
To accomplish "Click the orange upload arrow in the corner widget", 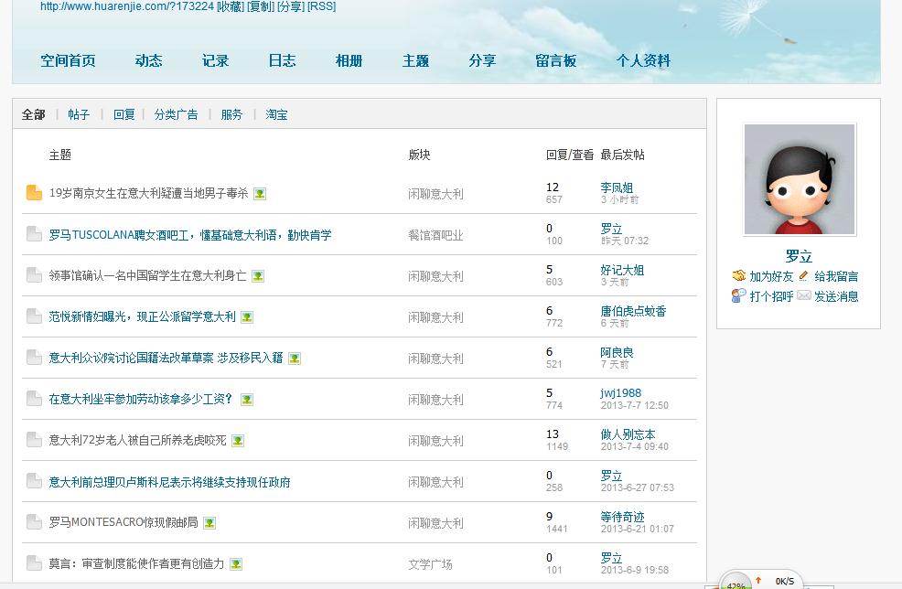I will 758,579.
